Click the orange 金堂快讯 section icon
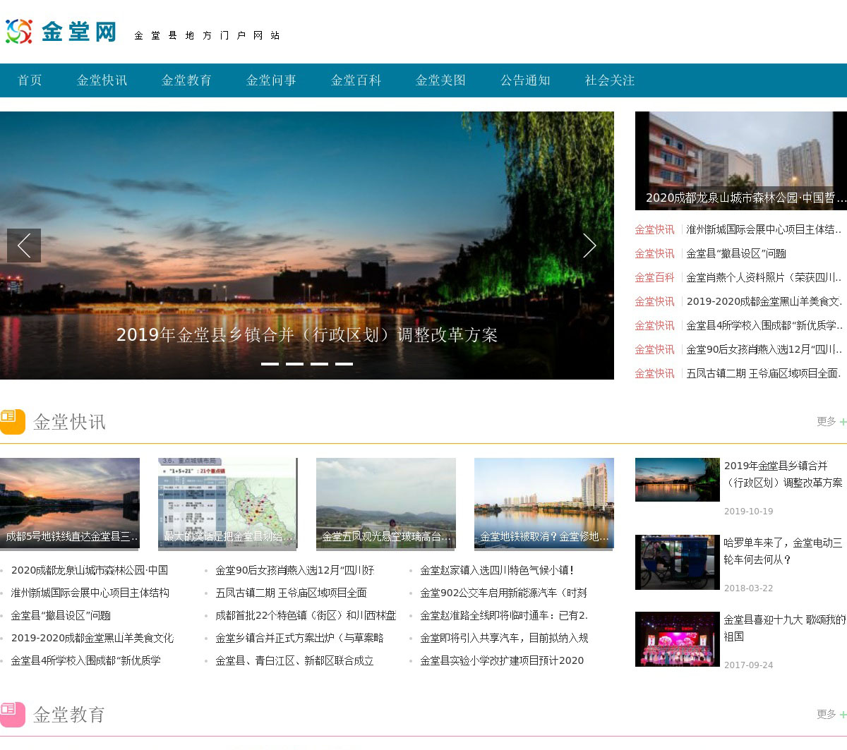The height and width of the screenshot is (750, 847). pyautogui.click(x=13, y=421)
